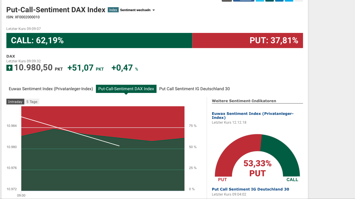Screen dimensions: 355x199
Task: Click the 10.976 axis label
Action: tap(12, 168)
